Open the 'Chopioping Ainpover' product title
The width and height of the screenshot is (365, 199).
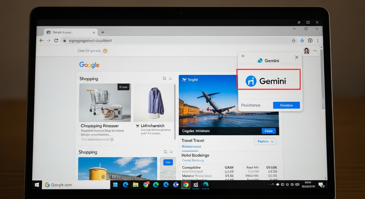pyautogui.click(x=100, y=126)
